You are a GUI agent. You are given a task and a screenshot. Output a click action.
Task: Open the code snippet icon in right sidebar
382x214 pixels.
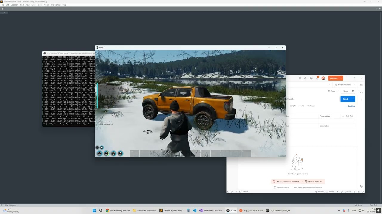click(361, 92)
